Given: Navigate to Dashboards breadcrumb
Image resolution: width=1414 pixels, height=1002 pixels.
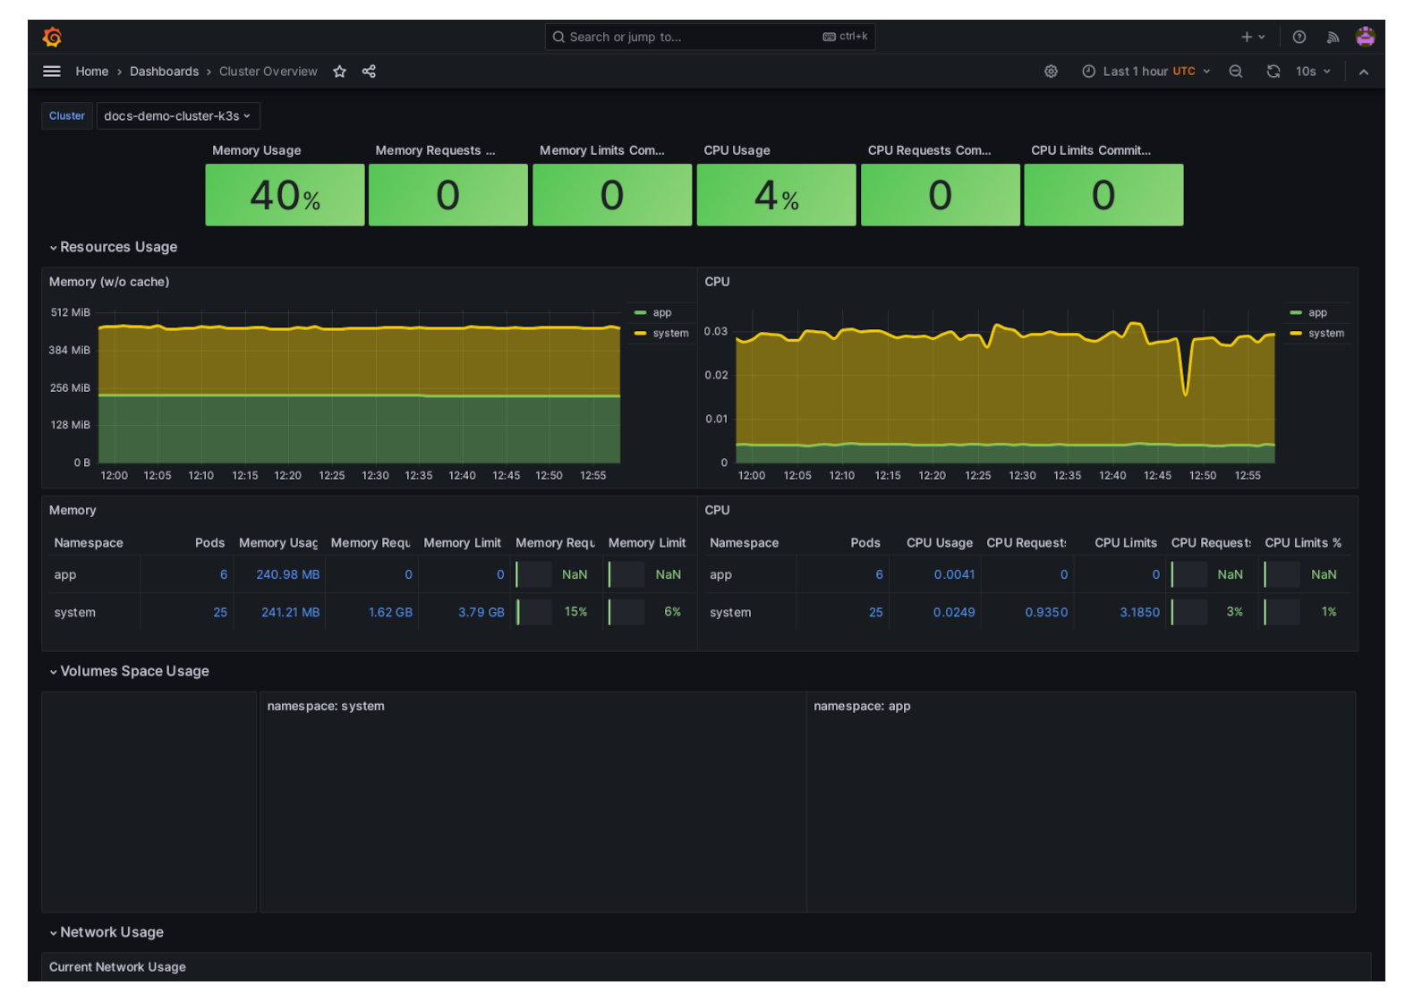Looking at the screenshot, I should tap(164, 72).
